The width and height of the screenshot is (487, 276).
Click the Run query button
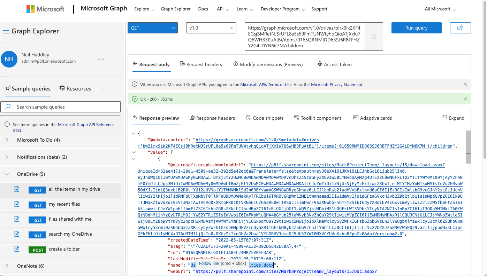pyautogui.click(x=416, y=28)
